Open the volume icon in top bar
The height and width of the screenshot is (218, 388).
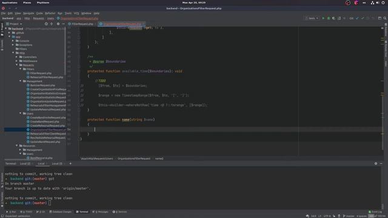(x=378, y=2)
